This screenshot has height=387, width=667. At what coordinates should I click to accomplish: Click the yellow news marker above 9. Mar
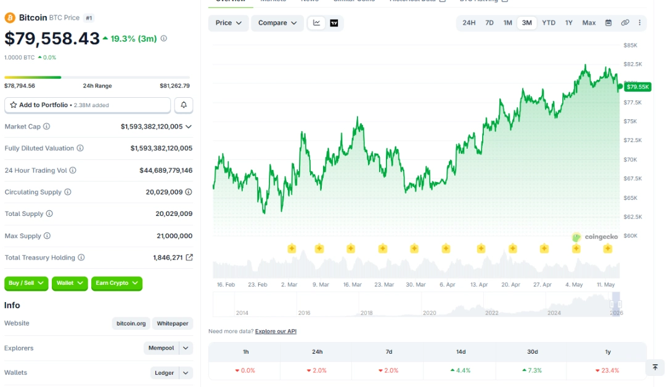(x=319, y=248)
